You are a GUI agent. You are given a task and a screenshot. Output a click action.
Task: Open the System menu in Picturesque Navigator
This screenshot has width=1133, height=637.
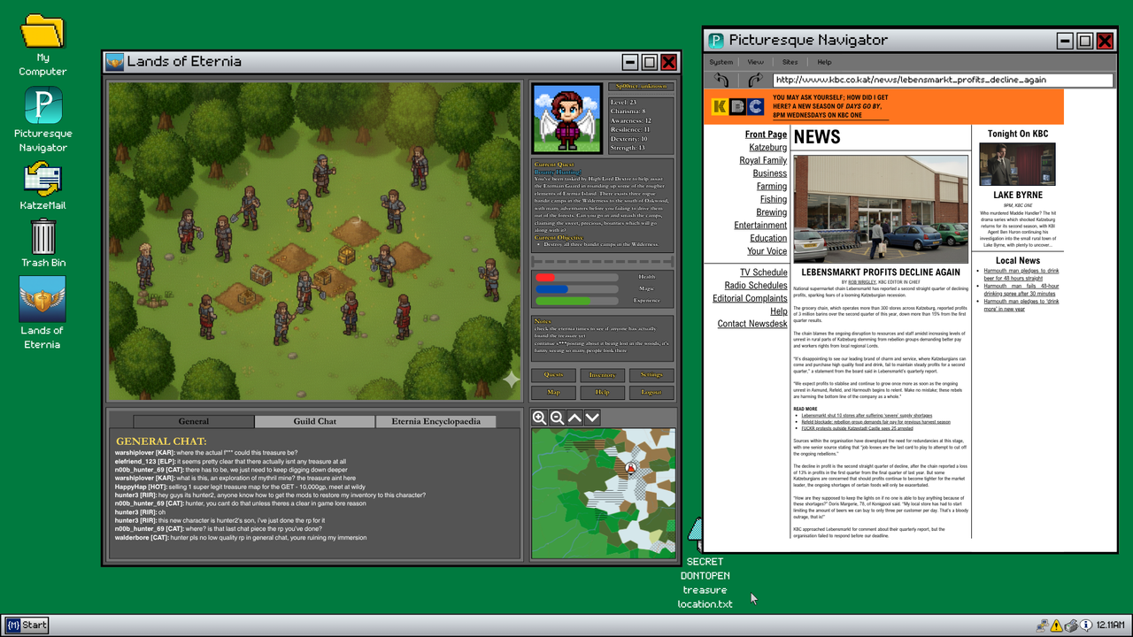pos(721,62)
